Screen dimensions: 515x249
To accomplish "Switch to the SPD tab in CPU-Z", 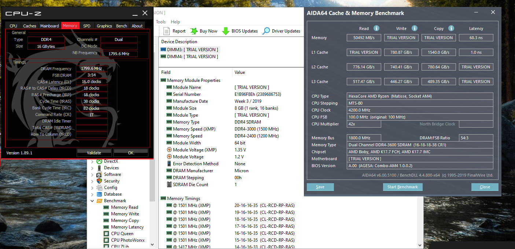I will [87, 26].
